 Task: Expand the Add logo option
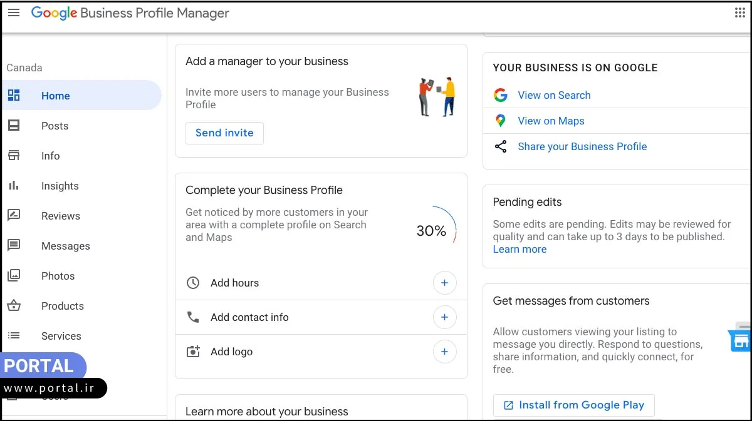pos(445,352)
